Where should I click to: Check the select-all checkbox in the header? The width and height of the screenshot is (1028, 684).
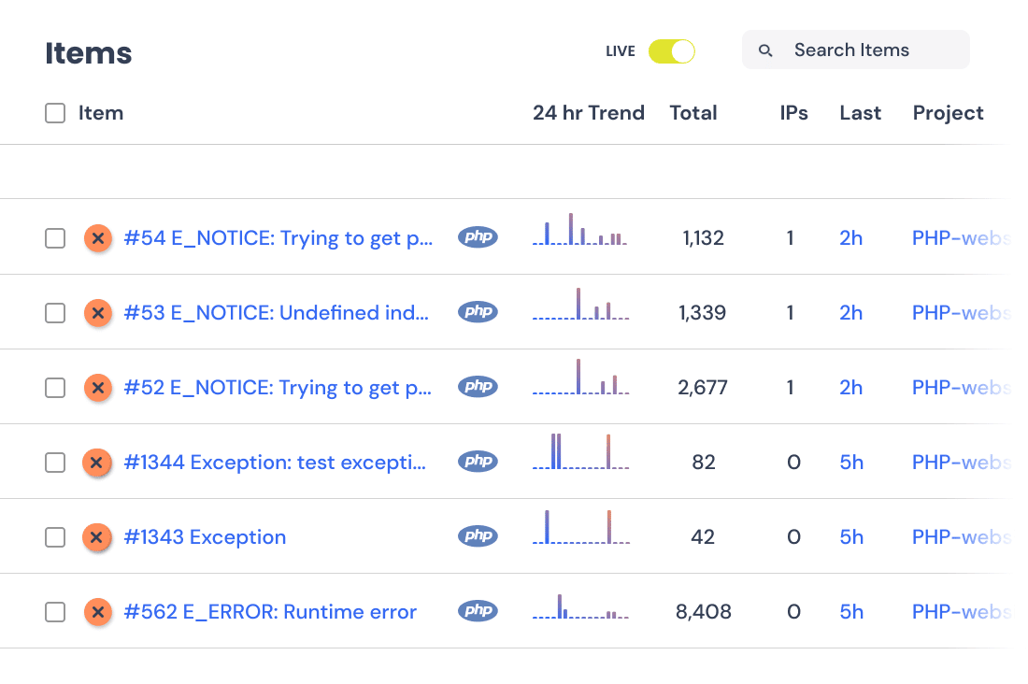point(54,112)
